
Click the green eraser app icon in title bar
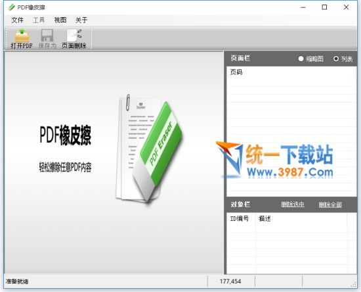(x=11, y=7)
